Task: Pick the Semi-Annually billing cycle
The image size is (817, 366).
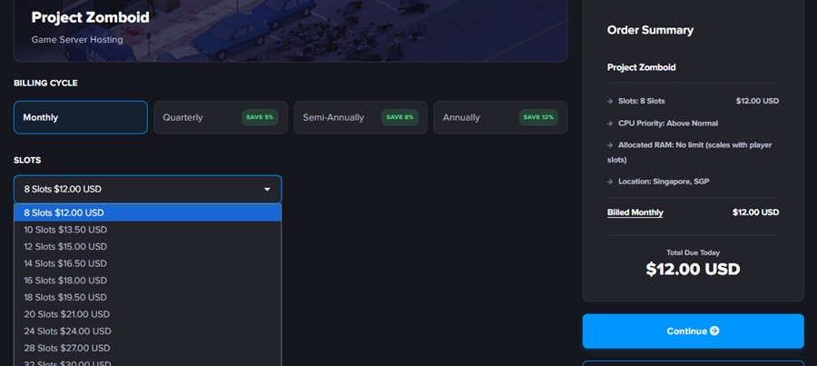Action: tap(360, 117)
